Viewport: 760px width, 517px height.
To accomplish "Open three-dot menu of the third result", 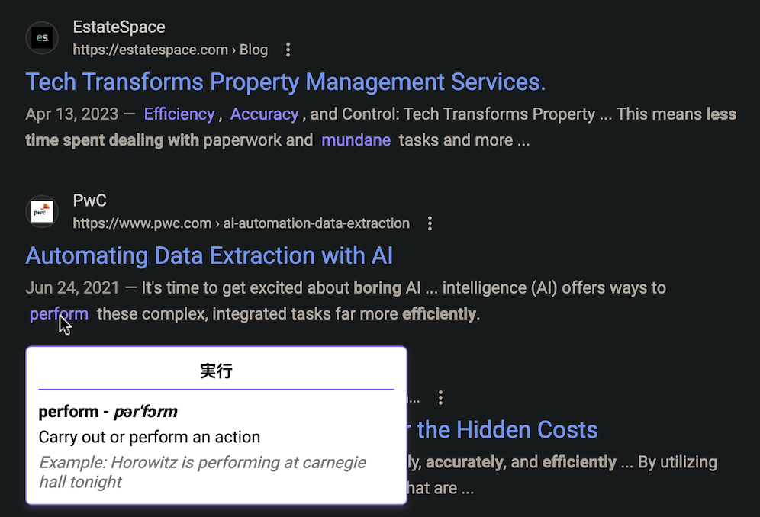I will pos(440,398).
